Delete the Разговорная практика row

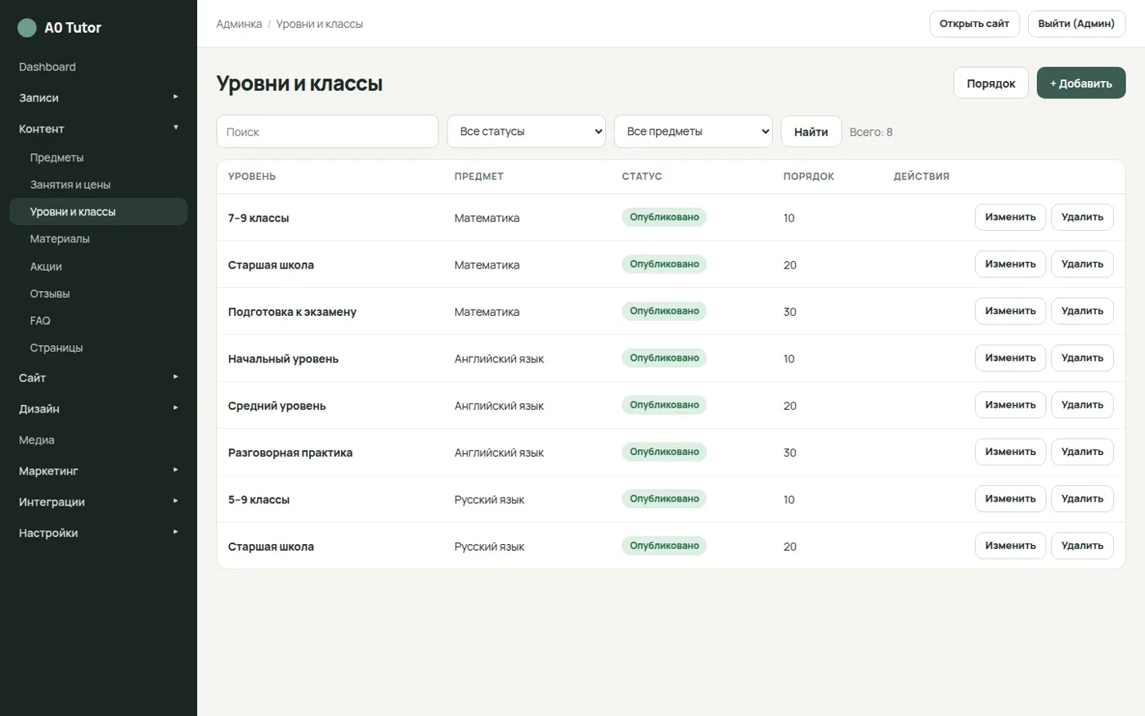pos(1082,453)
